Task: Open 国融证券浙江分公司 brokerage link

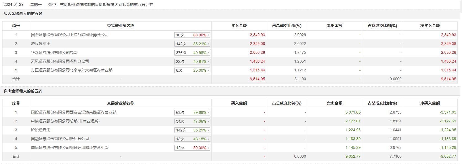Action: 60,139
